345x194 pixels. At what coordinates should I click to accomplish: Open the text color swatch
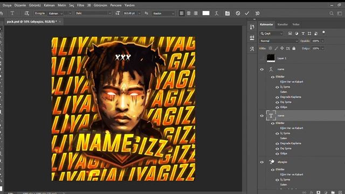(x=206, y=13)
